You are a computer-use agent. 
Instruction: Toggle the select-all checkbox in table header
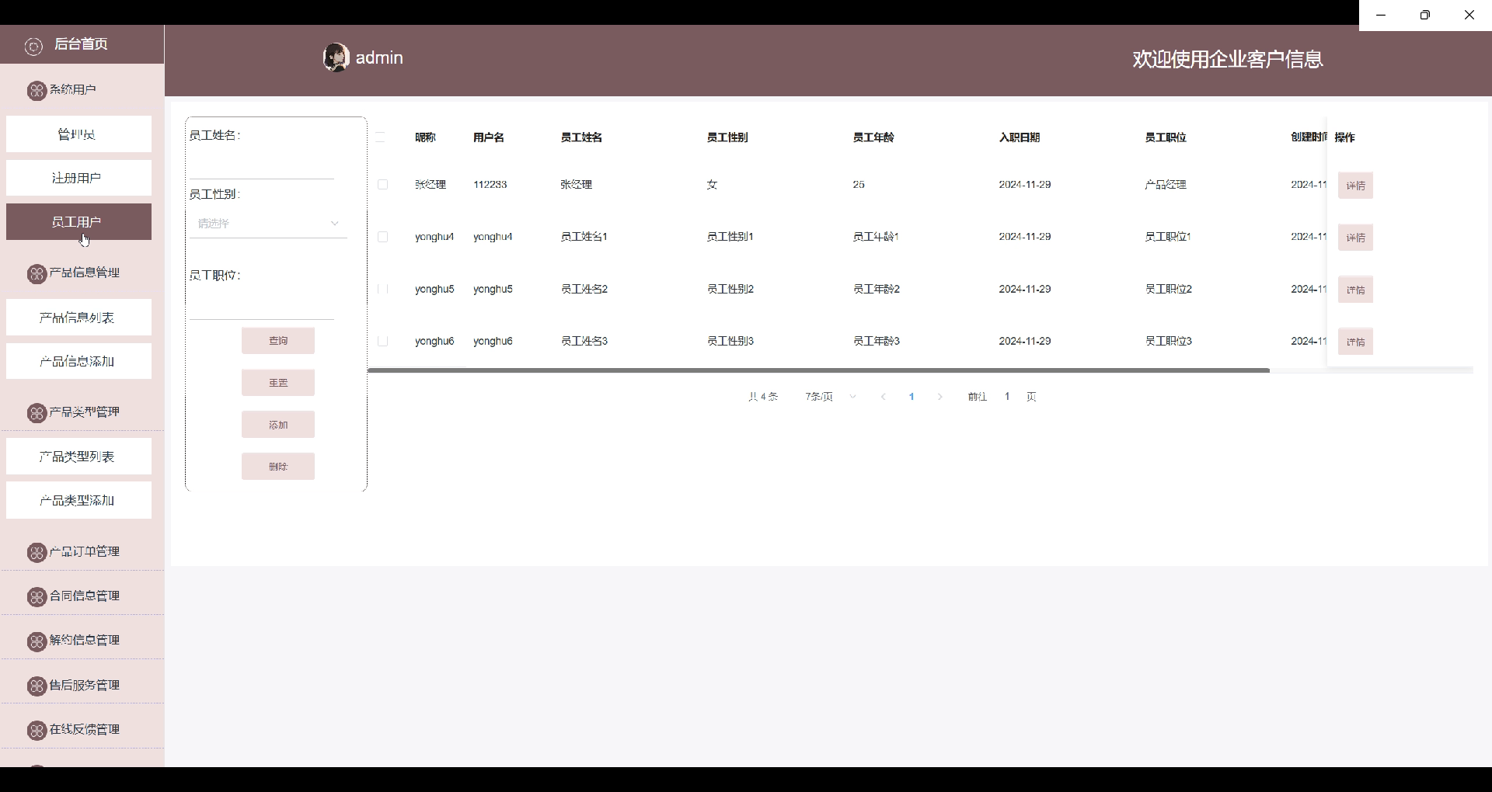click(x=381, y=137)
